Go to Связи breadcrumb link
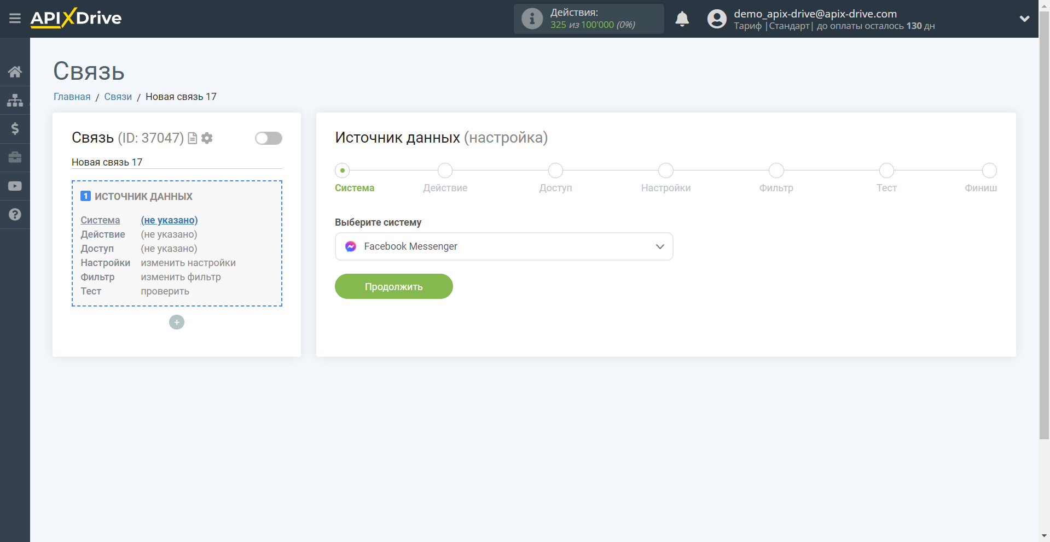This screenshot has height=542, width=1050. click(x=118, y=97)
